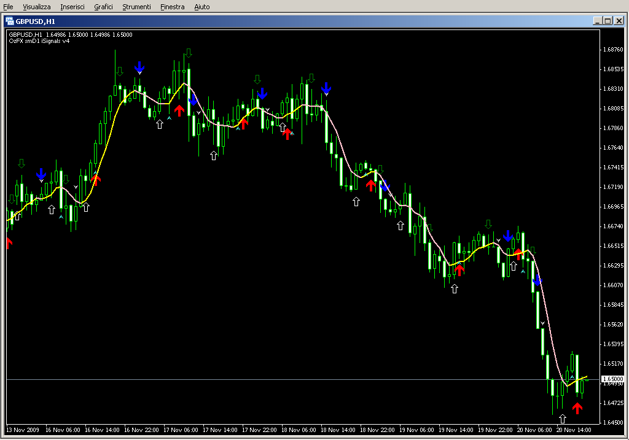The width and height of the screenshot is (629, 440).
Task: Click the GBPUSD,H1 title bar text
Action: click(x=35, y=21)
